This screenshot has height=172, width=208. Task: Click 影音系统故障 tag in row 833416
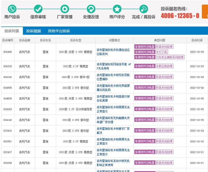click(164, 130)
